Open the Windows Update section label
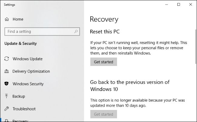 click(28, 59)
